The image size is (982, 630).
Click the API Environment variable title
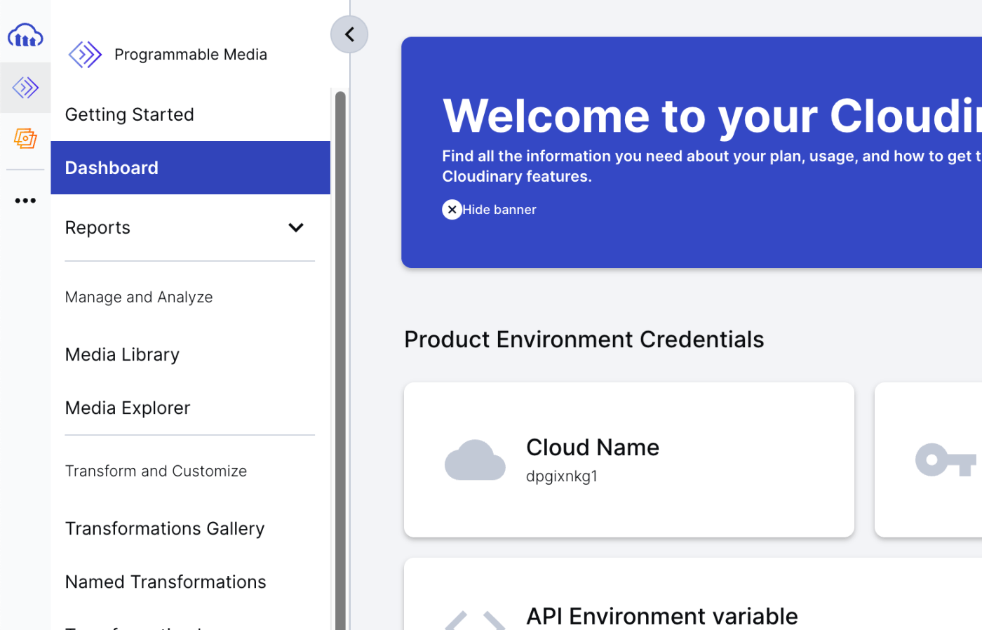click(662, 616)
